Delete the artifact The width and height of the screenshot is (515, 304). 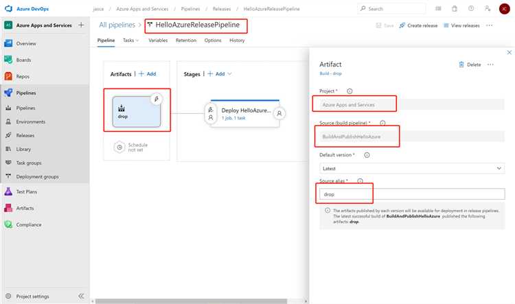coord(470,65)
